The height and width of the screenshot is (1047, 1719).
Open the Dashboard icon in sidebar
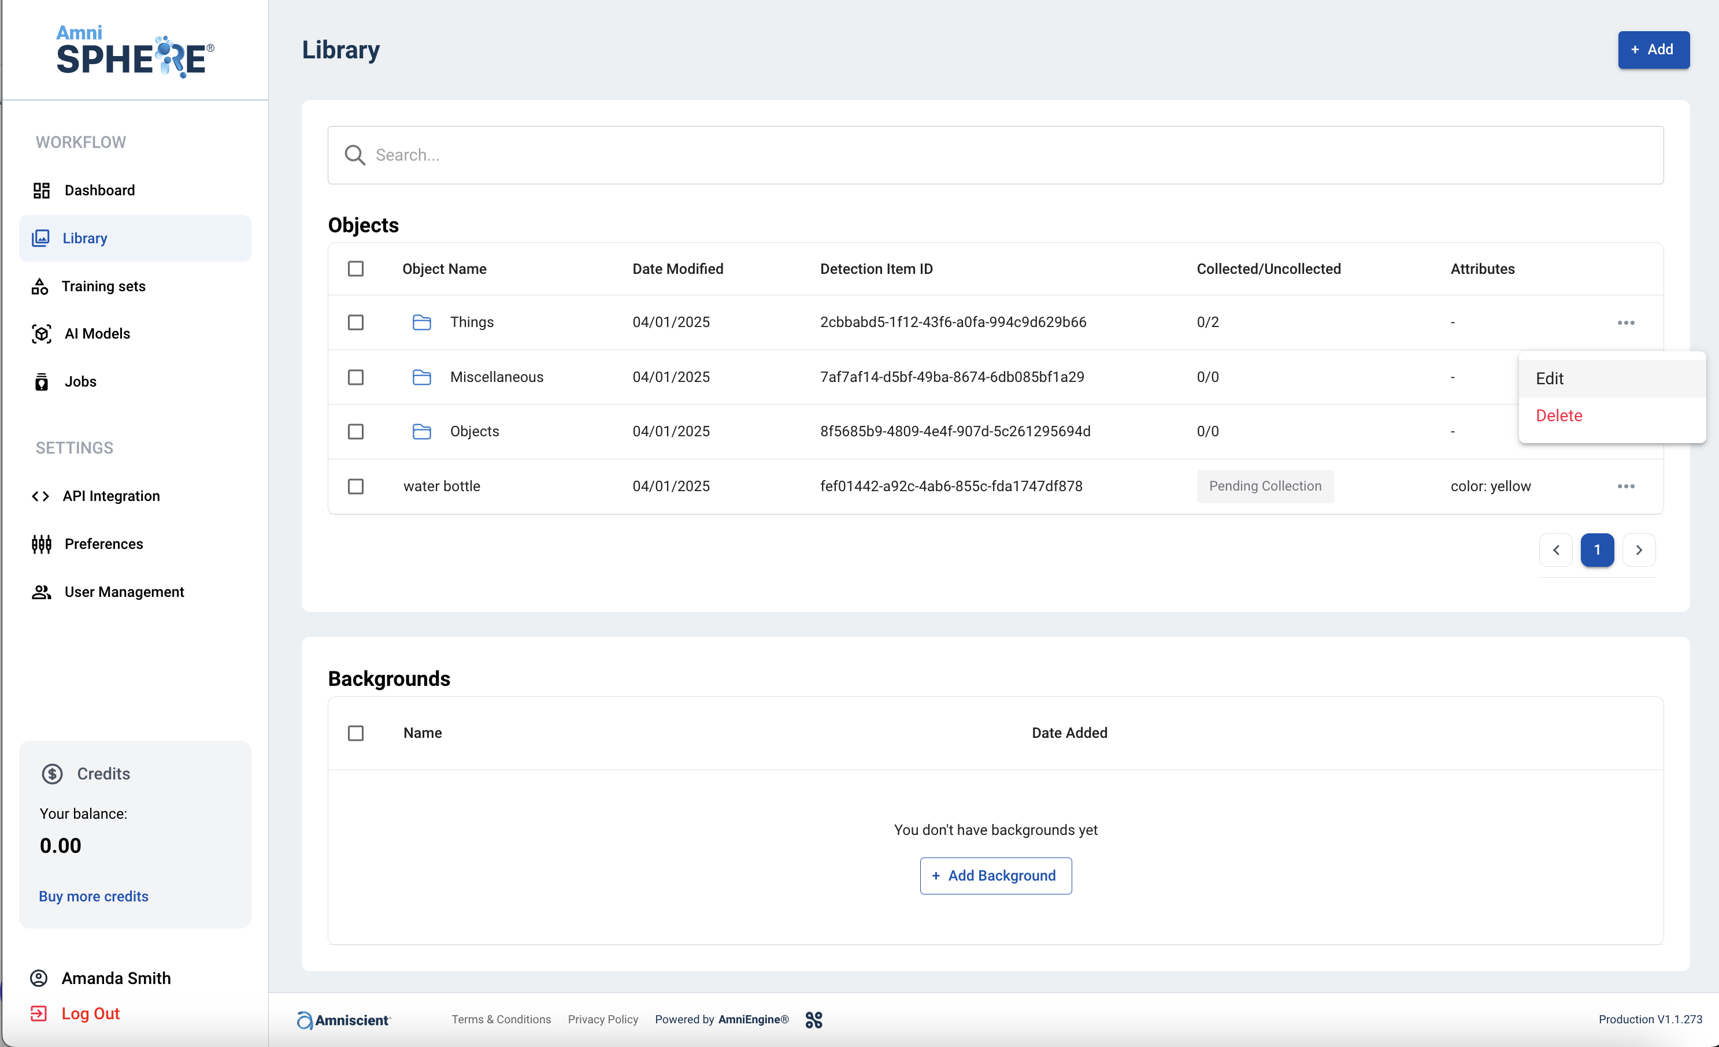pyautogui.click(x=41, y=191)
